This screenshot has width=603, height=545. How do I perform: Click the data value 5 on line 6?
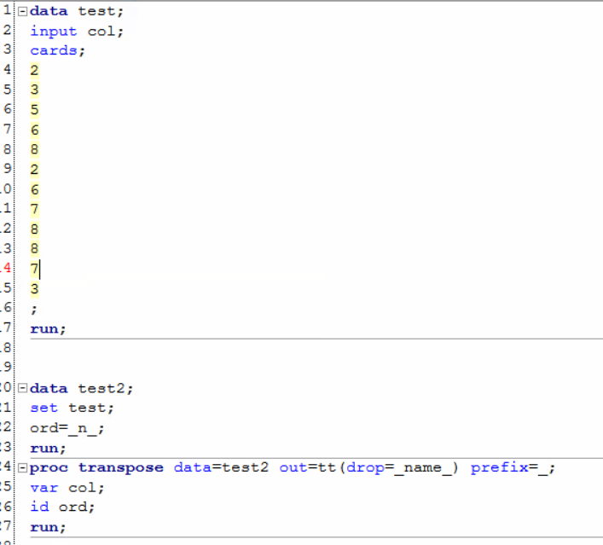(x=35, y=110)
